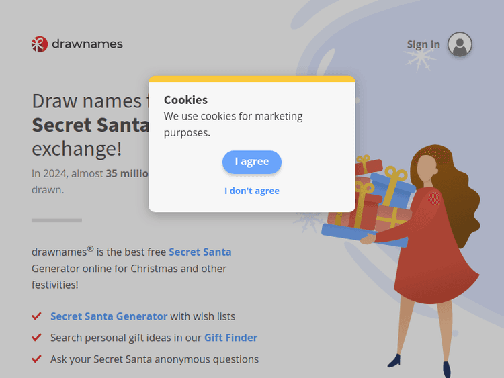Viewport: 504px width, 378px height.
Task: Click "We use cookies for marketing" text
Action: tap(233, 116)
